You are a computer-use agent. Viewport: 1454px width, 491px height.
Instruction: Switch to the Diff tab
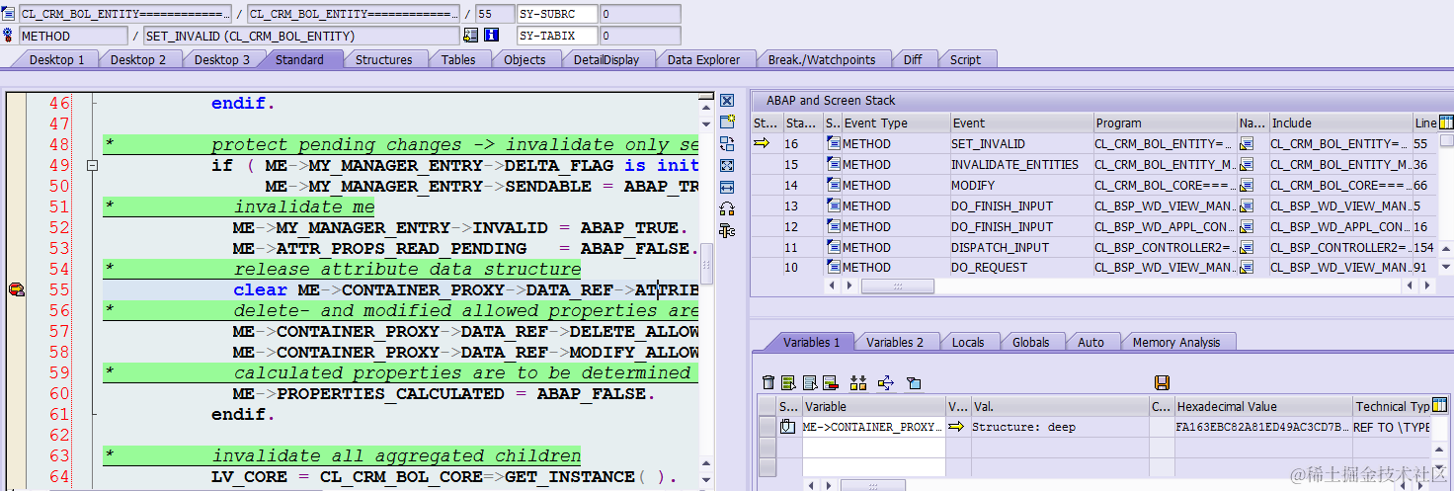pyautogui.click(x=913, y=59)
